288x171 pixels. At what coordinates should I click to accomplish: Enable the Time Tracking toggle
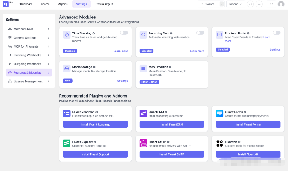point(124,33)
